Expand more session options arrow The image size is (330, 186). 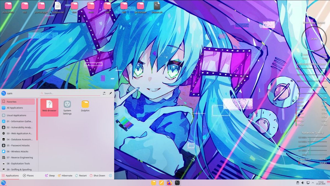pos(111,176)
